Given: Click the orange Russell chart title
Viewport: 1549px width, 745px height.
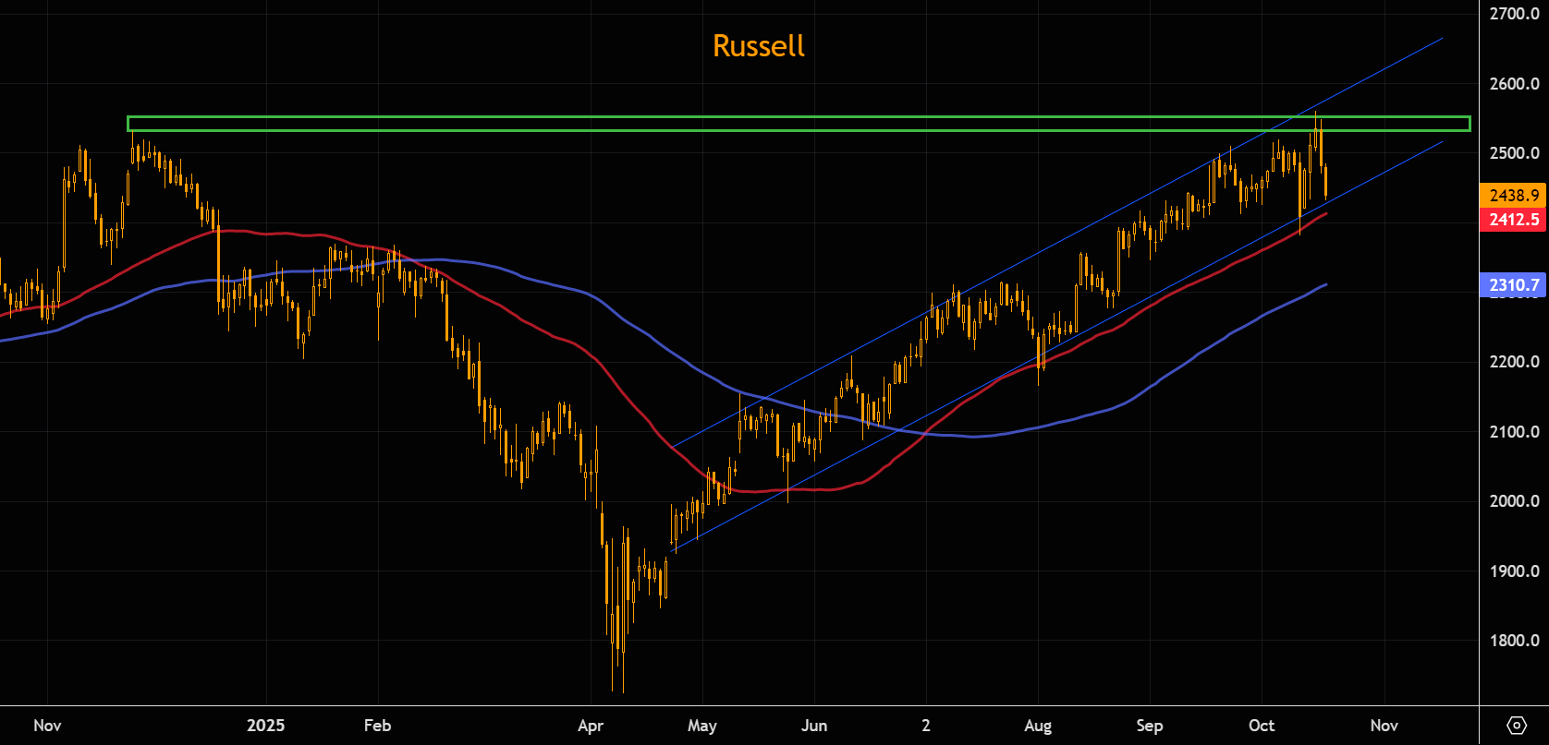Looking at the screenshot, I should coord(758,46).
